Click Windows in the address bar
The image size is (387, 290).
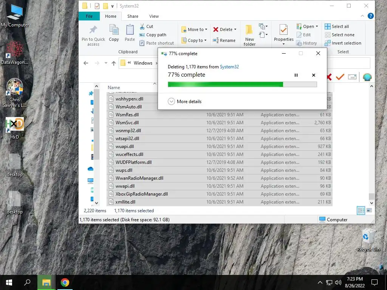[x=143, y=63]
